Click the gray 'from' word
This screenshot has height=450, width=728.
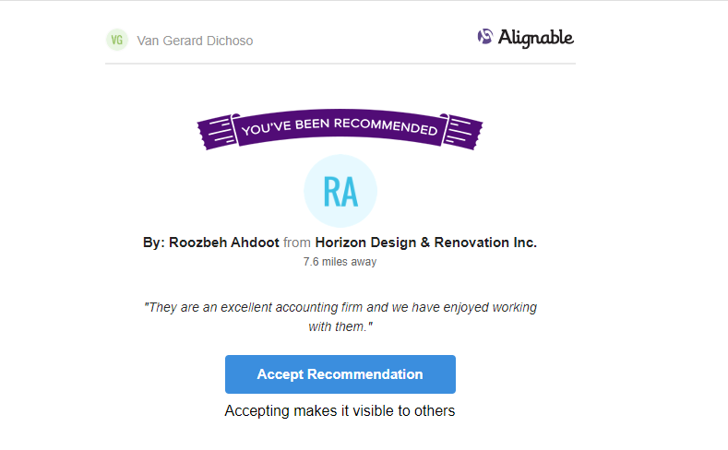(x=297, y=243)
